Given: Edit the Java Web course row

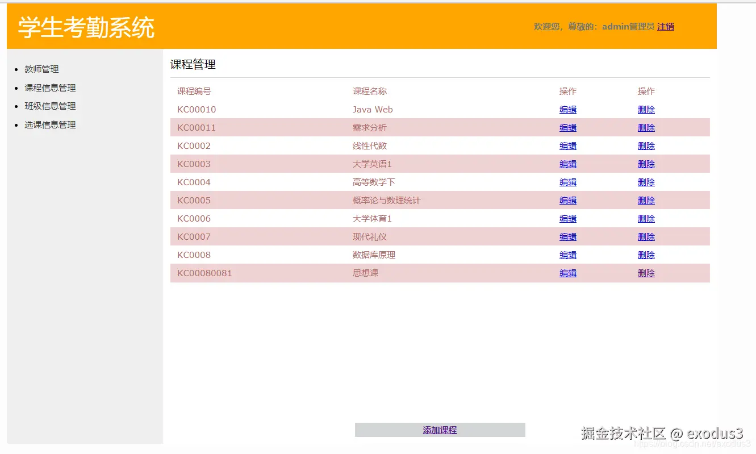Looking at the screenshot, I should click(x=568, y=110).
